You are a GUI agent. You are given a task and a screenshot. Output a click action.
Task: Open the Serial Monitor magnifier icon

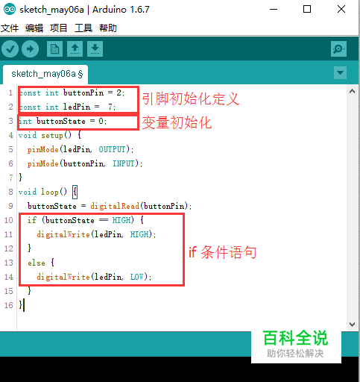tap(338, 48)
